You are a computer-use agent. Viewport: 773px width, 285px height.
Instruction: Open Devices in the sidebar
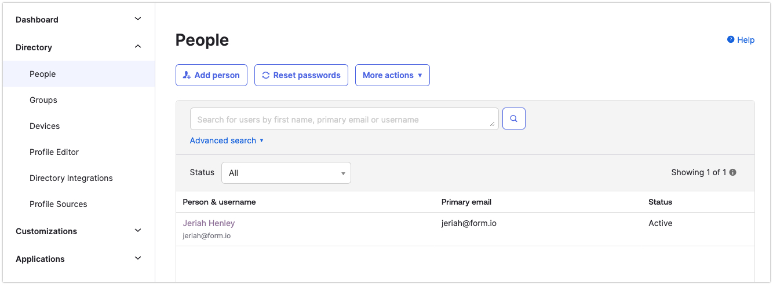coord(45,126)
